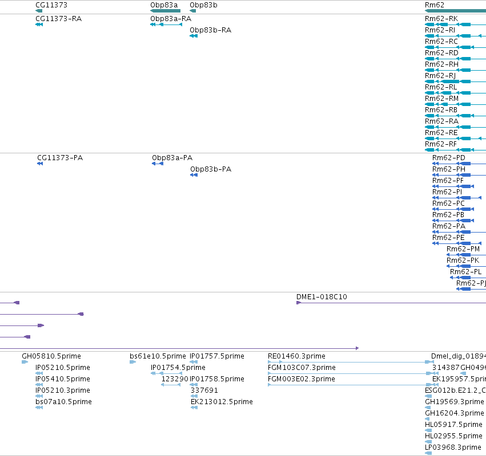Screen dimensions: 486x456
Task: Select the bs07a10.5prime EST
Action: (63, 402)
